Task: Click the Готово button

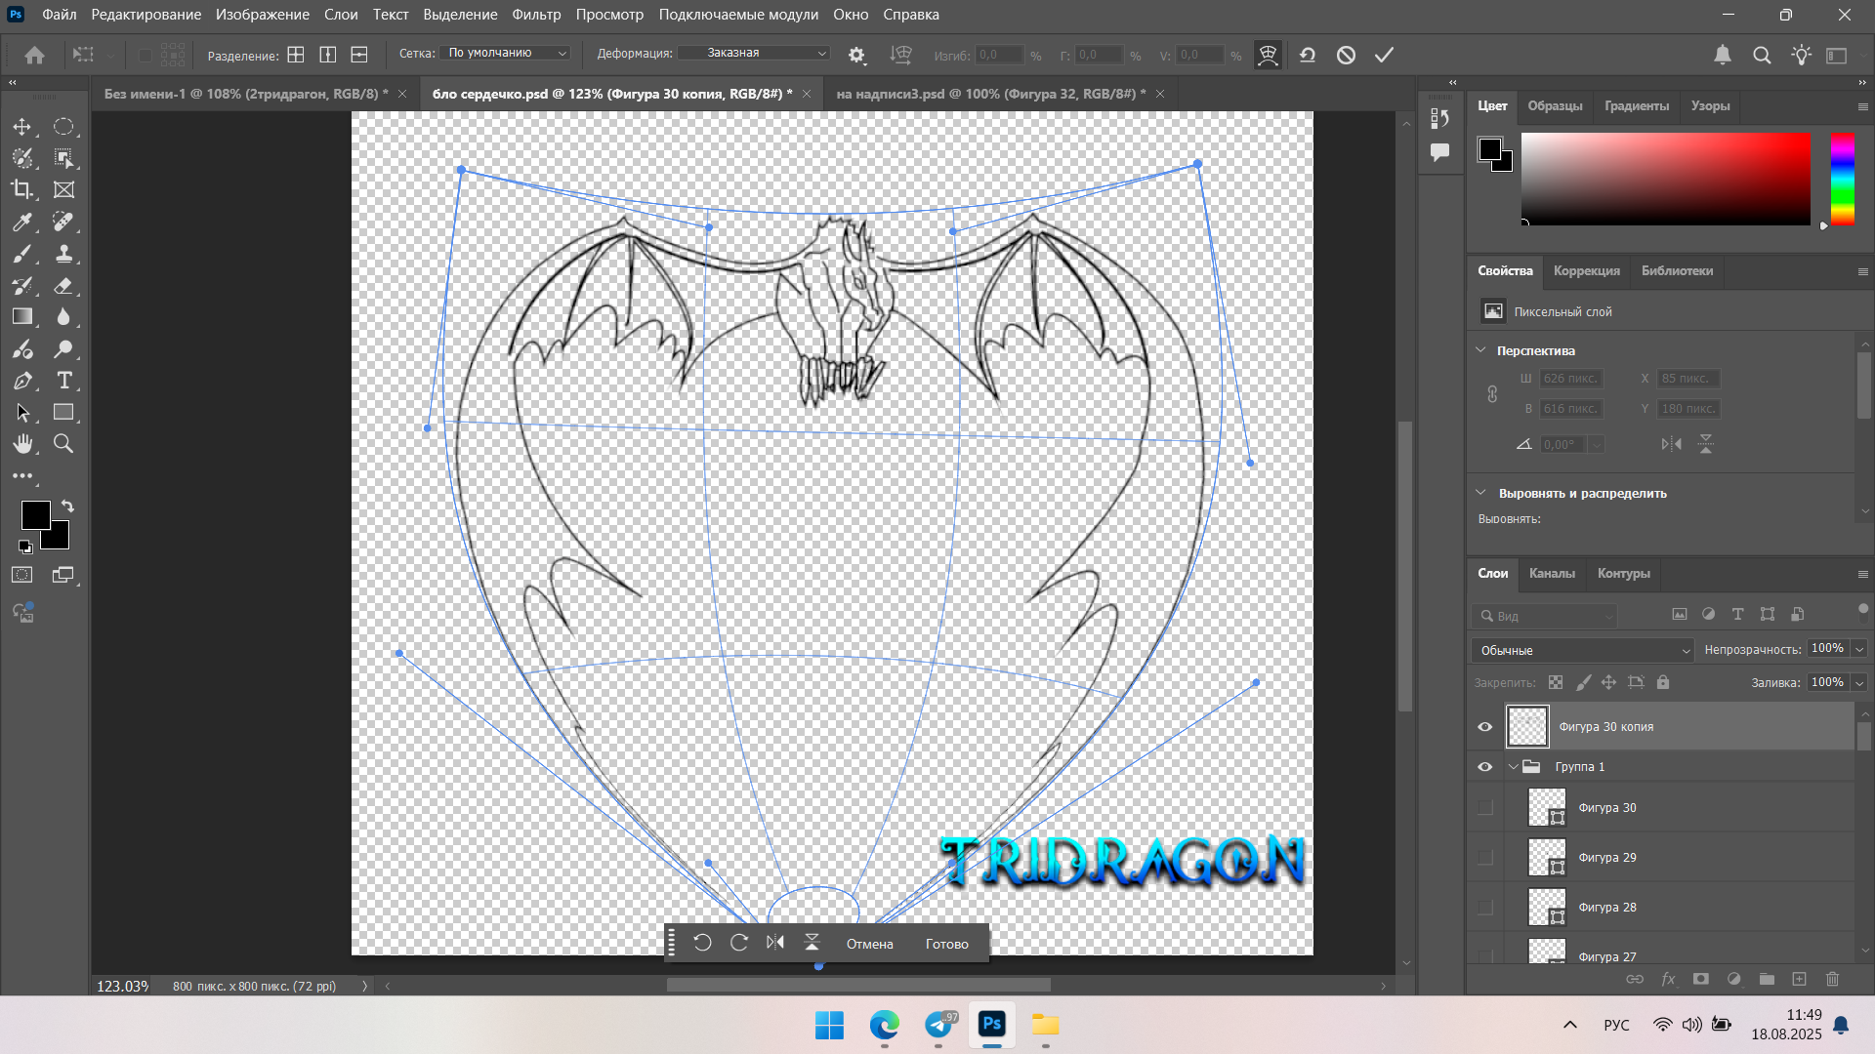Action: 946,944
